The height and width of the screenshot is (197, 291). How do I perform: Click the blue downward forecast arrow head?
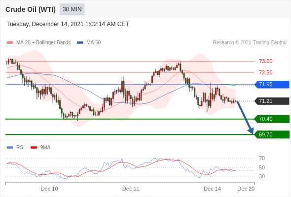[x=251, y=131]
